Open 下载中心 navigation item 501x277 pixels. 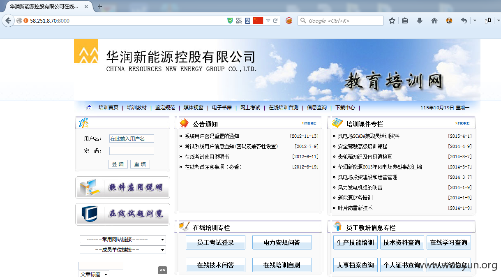coord(345,108)
